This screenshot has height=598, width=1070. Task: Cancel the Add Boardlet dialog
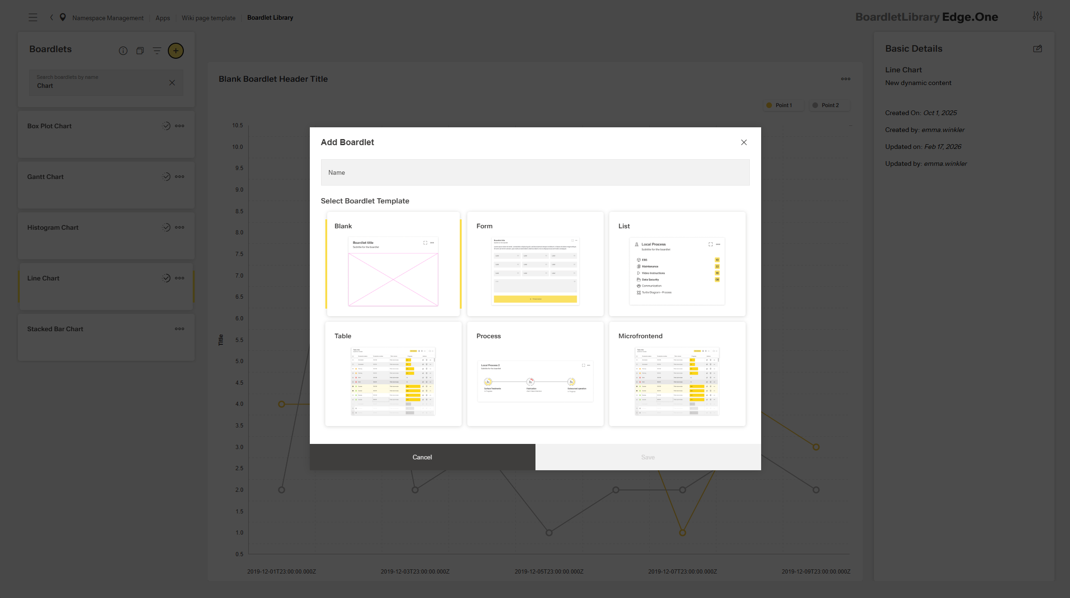(x=422, y=457)
